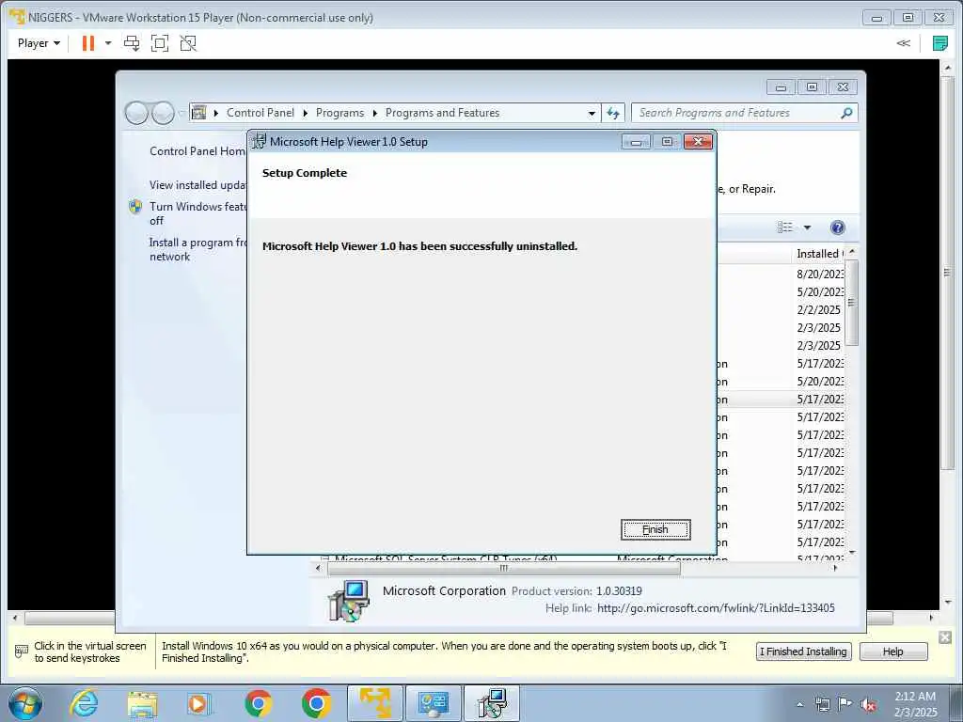Click the network tray icon
The image size is (963, 722).
click(822, 705)
